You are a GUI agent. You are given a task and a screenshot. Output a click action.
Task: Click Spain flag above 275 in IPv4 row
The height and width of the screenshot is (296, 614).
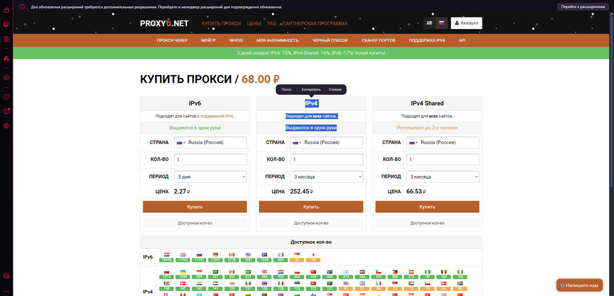[411, 272]
